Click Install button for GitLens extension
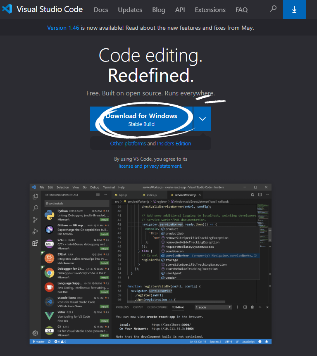 (x=104, y=234)
